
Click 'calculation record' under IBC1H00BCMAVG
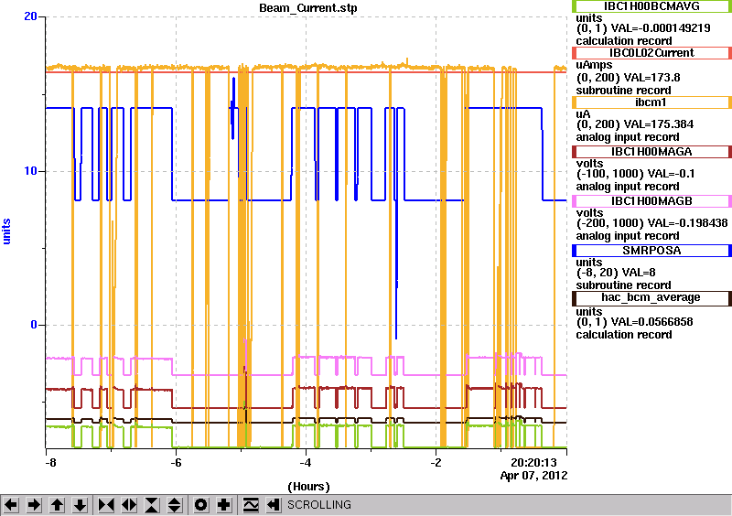click(624, 41)
